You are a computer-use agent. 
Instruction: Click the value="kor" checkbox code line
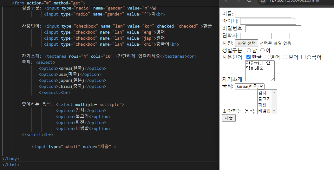click(117, 26)
